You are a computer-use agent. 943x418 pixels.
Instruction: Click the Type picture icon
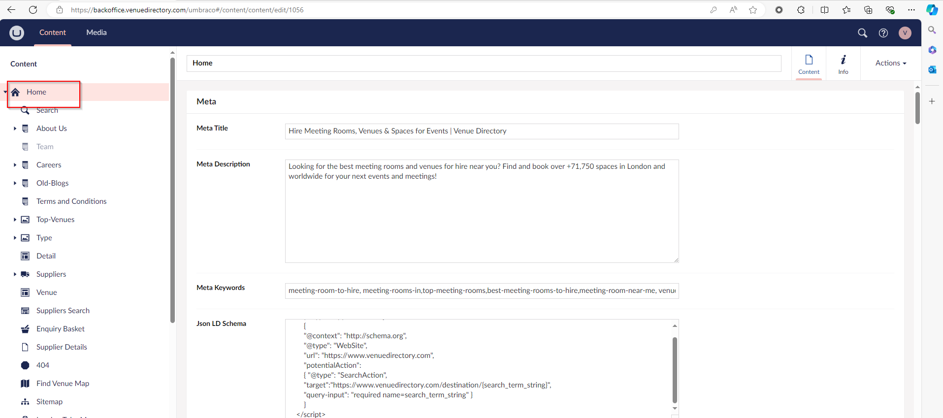25,238
